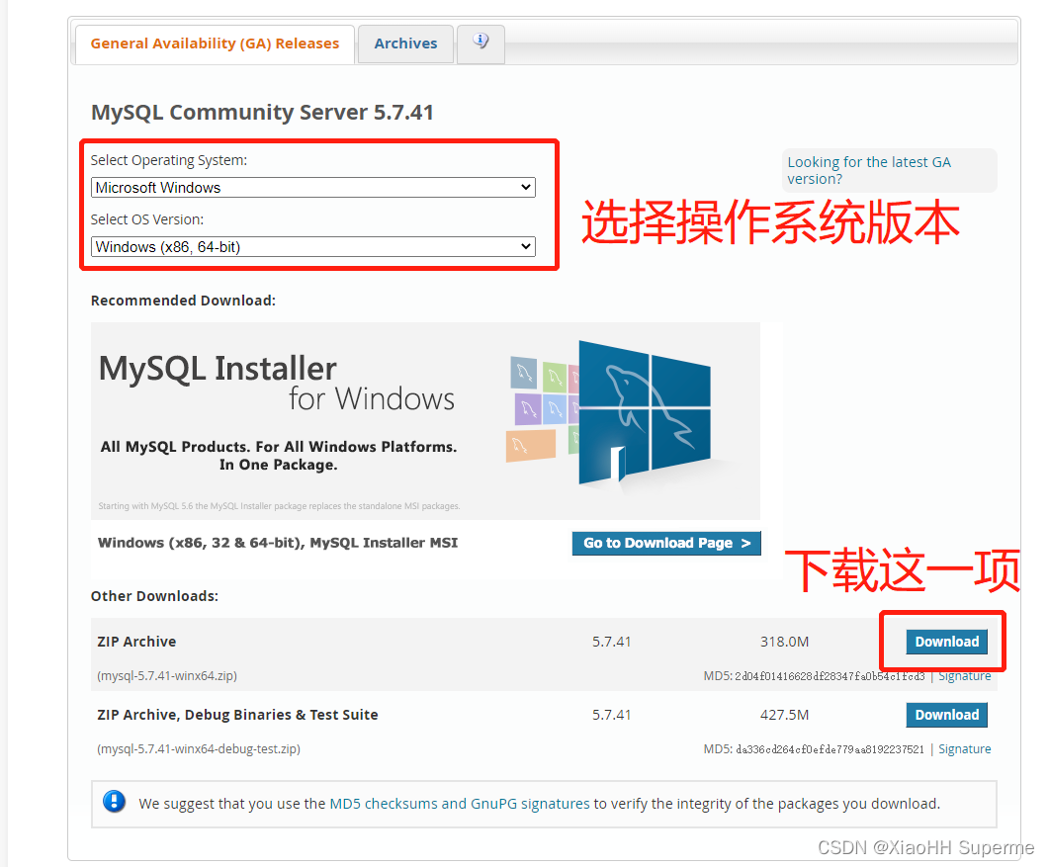
Task: Download the Debug Binaries & Test Suite zip
Action: click(x=946, y=715)
